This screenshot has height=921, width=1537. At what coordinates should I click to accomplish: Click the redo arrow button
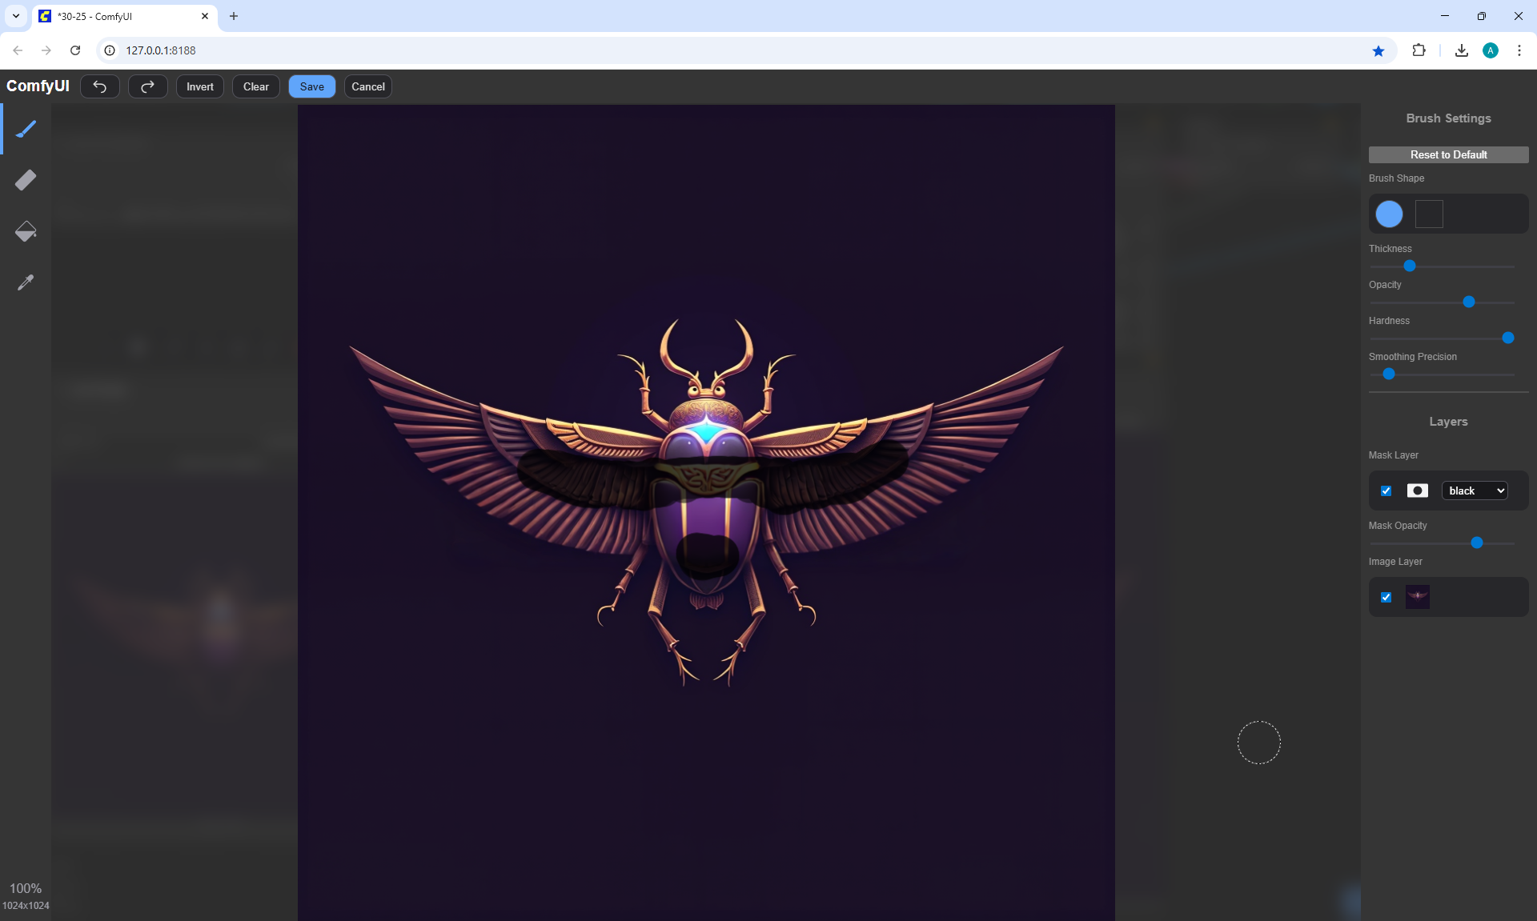pos(148,86)
